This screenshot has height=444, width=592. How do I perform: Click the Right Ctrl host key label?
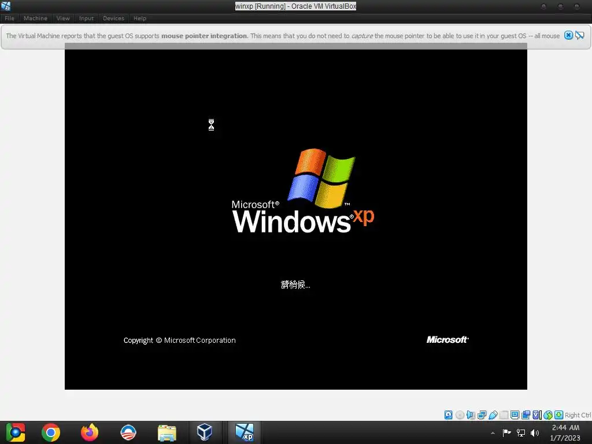click(578, 415)
